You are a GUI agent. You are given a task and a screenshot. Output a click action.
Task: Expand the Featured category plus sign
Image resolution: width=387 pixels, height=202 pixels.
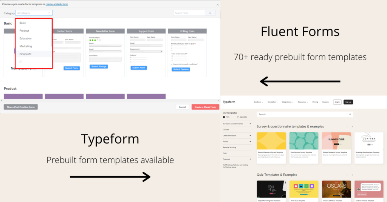(x=250, y=159)
